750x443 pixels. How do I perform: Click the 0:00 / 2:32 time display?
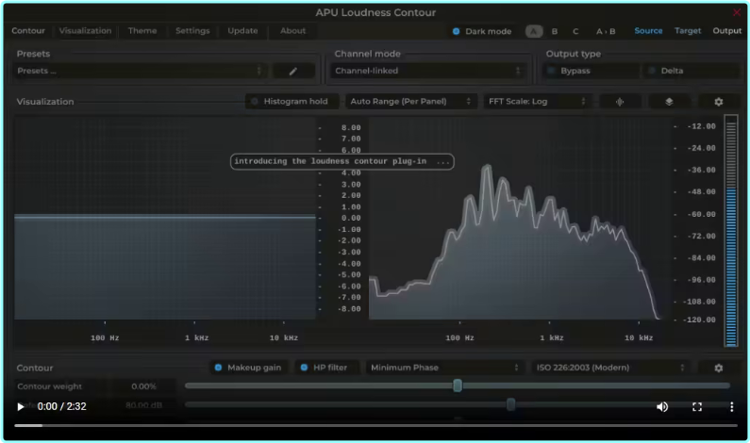click(61, 406)
